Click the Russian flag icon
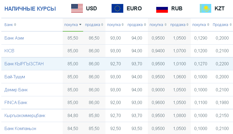The width and height of the screenshot is (233, 134). point(162,8)
